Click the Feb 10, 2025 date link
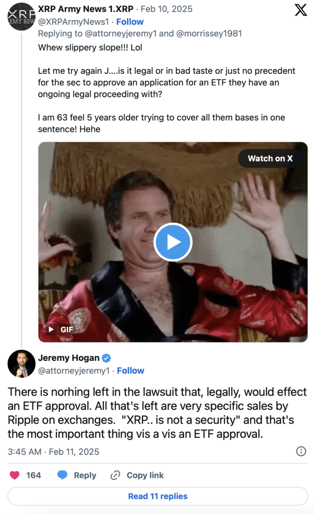Screen dimensions: 314x514 [166, 9]
